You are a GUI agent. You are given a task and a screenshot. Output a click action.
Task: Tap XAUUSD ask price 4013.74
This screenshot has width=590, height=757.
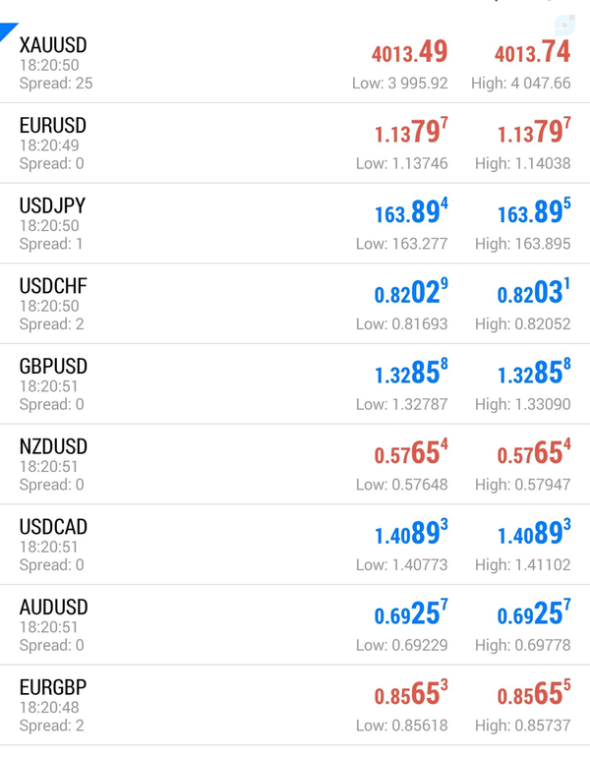pyautogui.click(x=533, y=52)
